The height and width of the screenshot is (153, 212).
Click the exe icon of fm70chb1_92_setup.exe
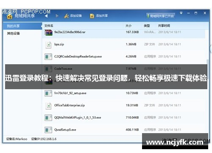click(x=48, y=93)
